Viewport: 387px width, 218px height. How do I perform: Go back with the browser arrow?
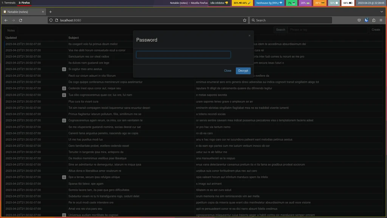pyautogui.click(x=6, y=20)
